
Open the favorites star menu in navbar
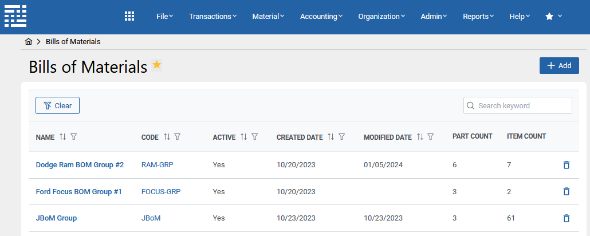553,16
